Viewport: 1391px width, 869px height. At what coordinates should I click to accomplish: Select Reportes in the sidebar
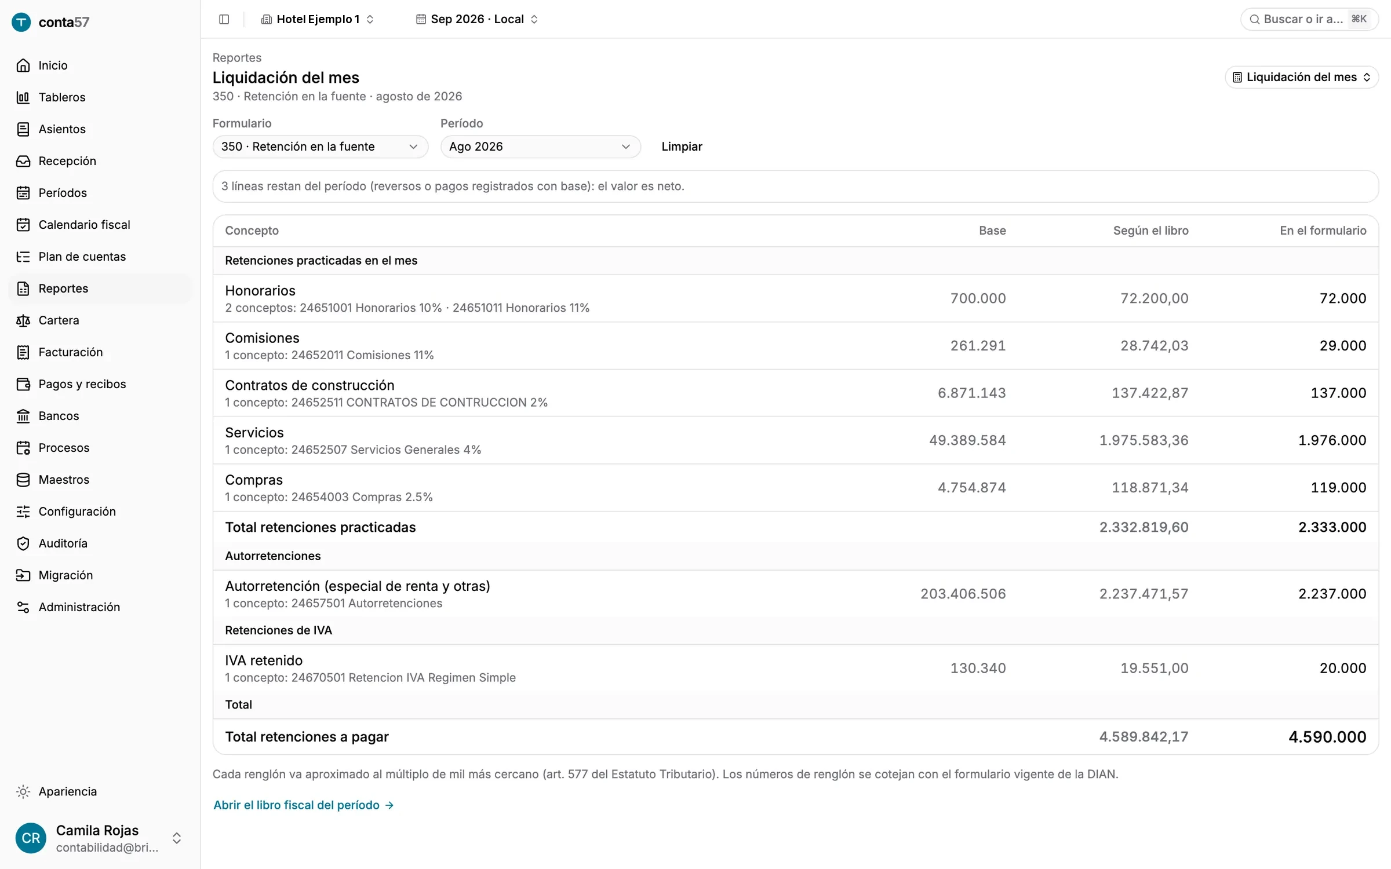coord(100,289)
